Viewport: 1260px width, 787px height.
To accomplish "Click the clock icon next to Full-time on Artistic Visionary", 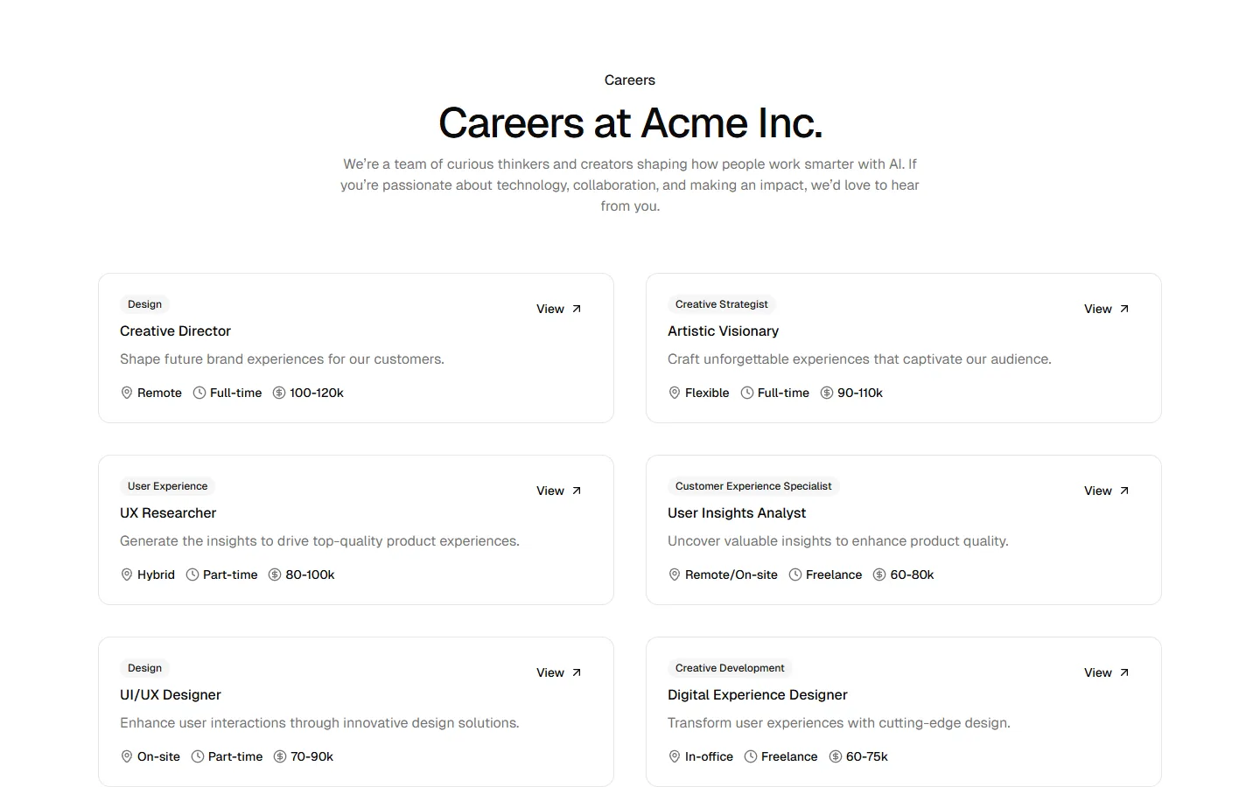I will click(x=745, y=393).
